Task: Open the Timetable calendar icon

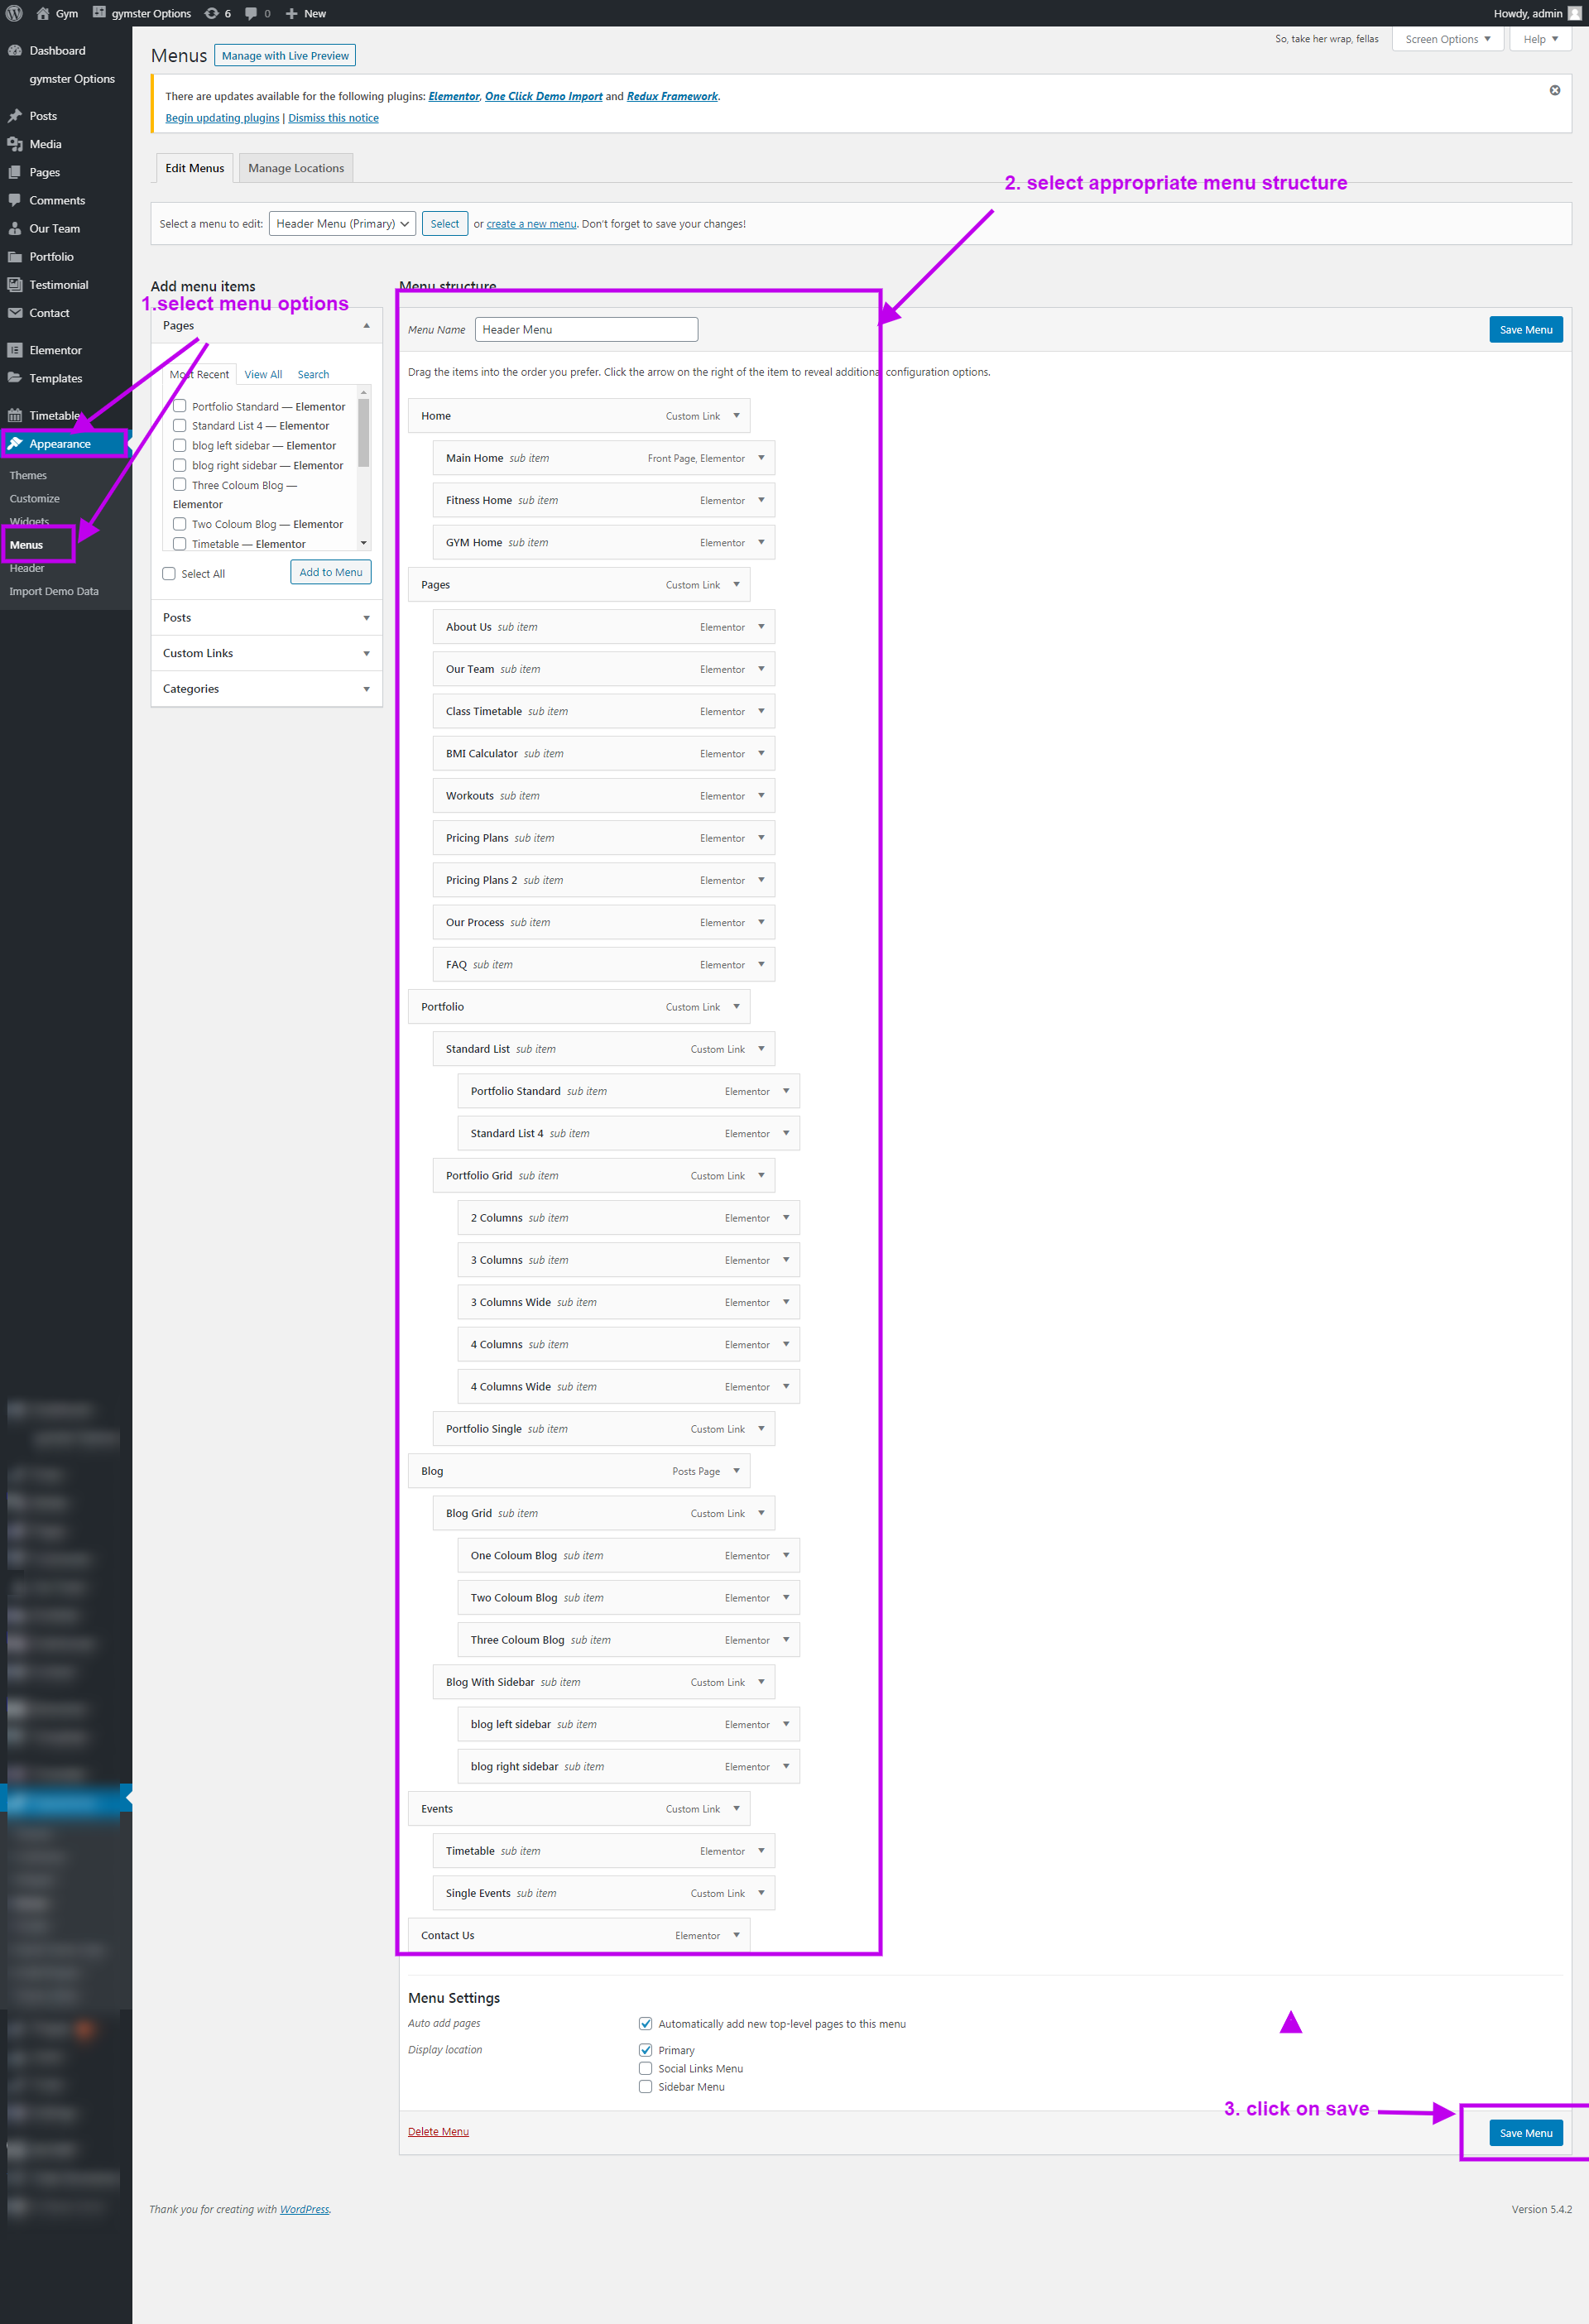Action: click(x=15, y=415)
